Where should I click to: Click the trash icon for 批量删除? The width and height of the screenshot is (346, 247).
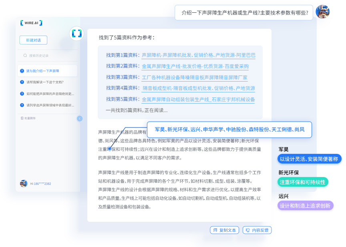[x=22, y=118]
